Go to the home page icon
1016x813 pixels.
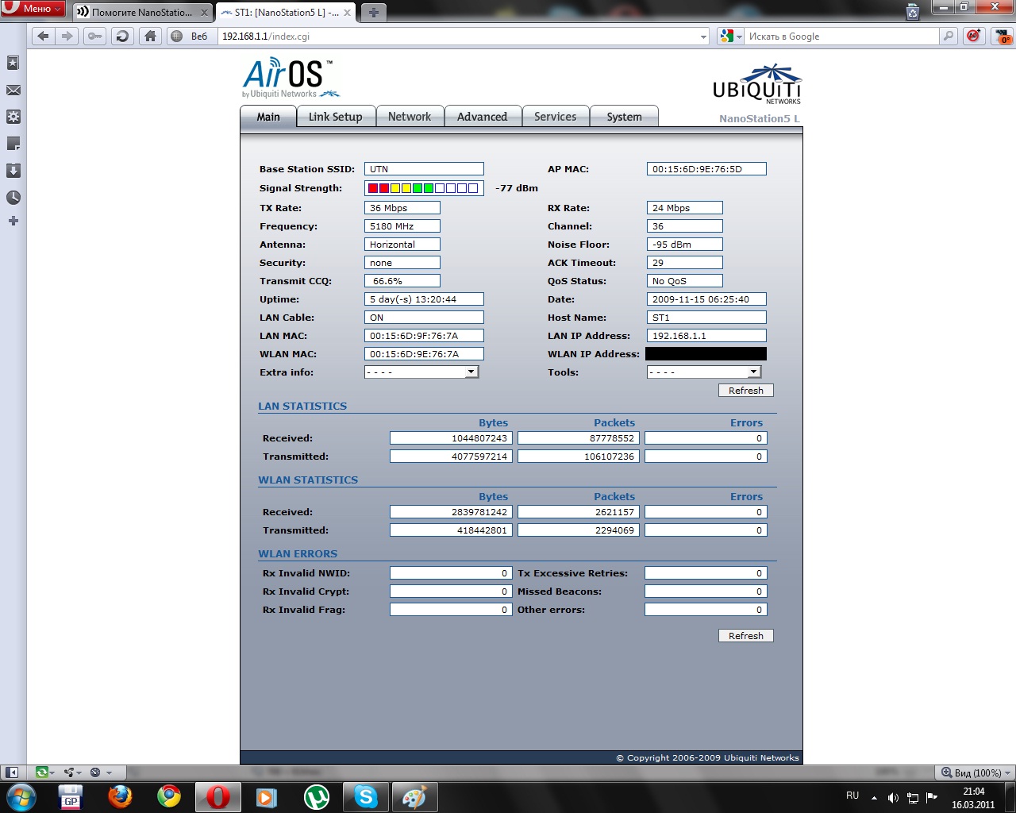(x=150, y=36)
